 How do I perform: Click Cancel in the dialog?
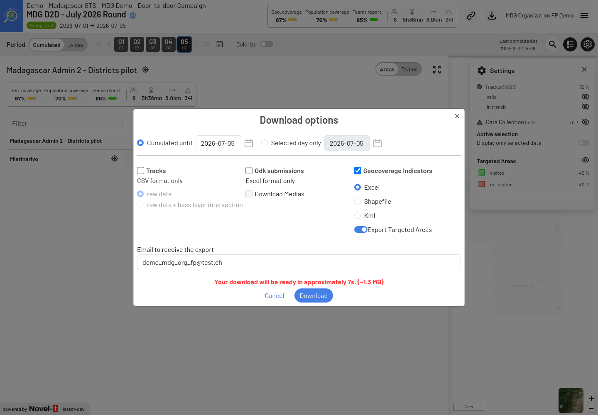(274, 295)
